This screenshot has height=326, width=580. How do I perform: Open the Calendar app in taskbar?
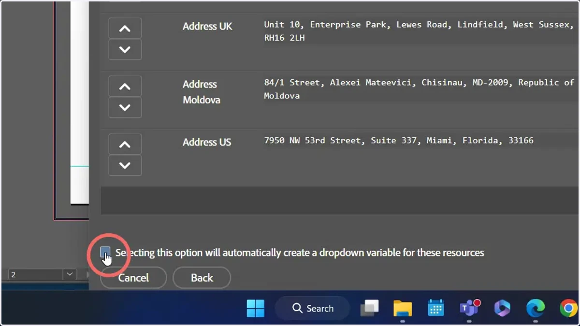[x=435, y=308]
